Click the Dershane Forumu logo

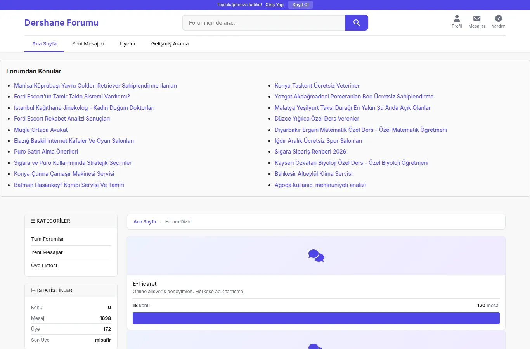click(x=61, y=22)
